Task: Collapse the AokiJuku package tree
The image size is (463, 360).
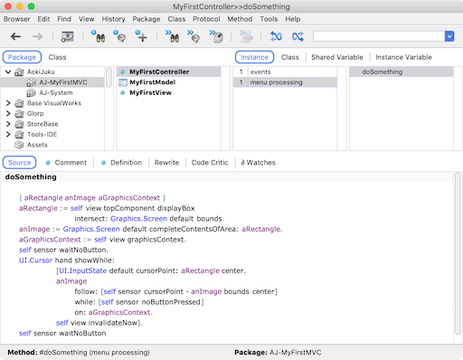Action: coord(8,71)
